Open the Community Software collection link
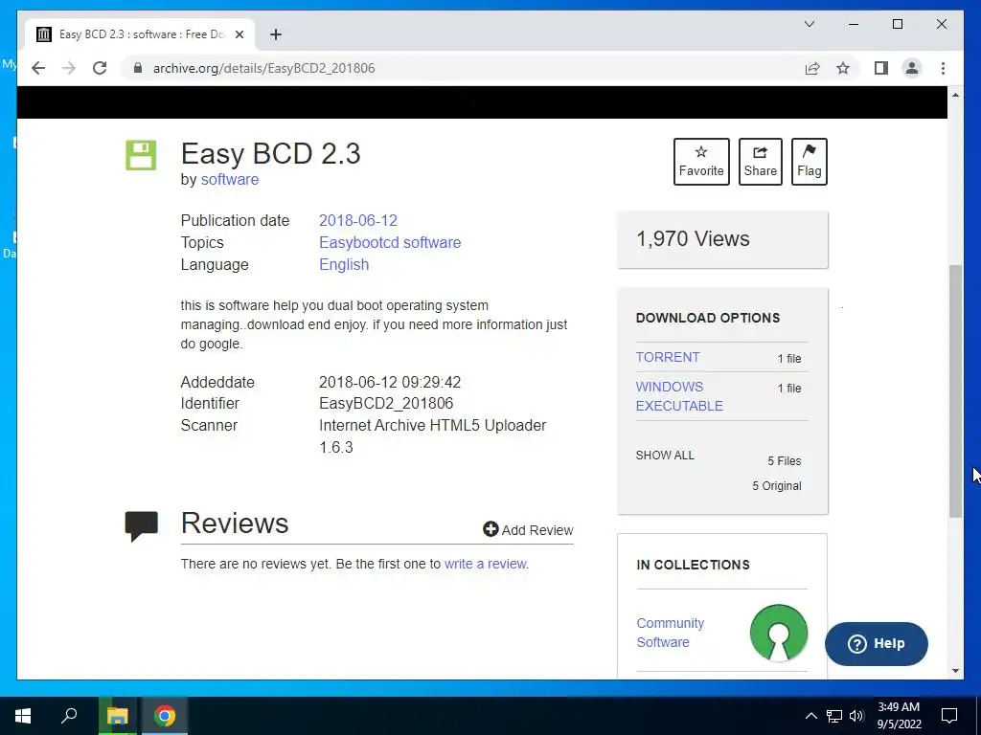The image size is (981, 735). [670, 633]
